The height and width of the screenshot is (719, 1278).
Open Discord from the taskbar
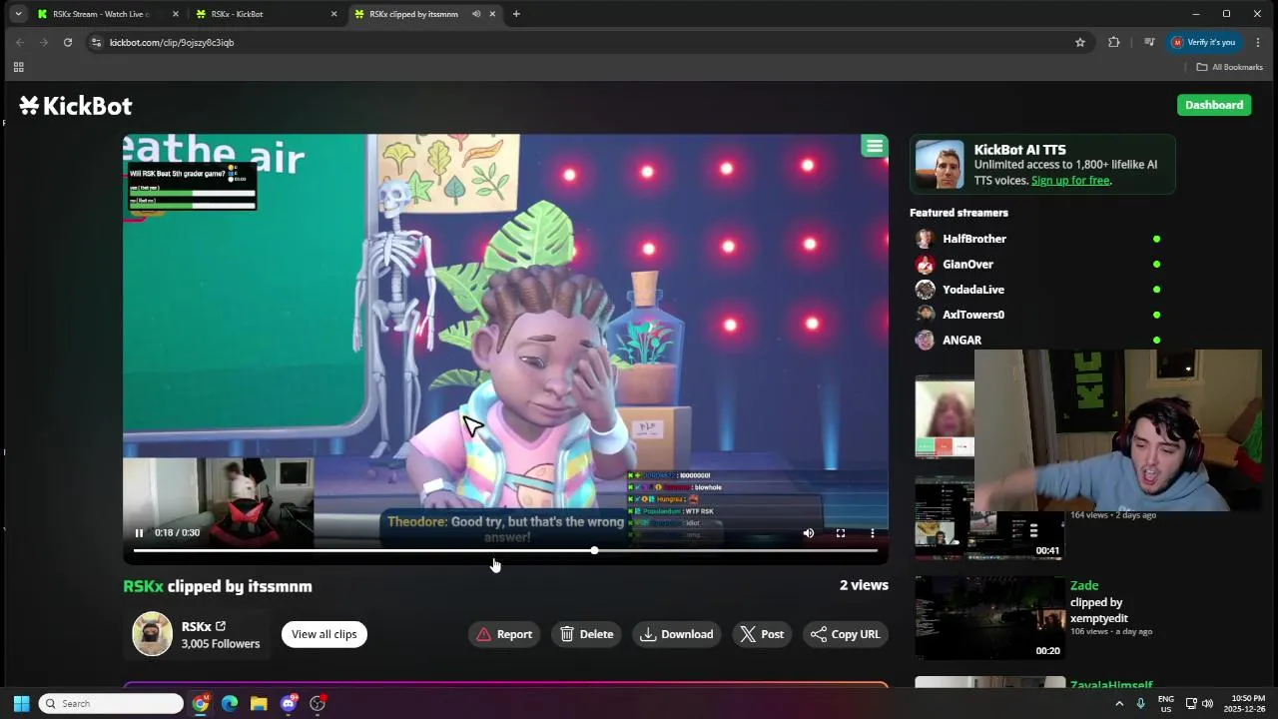pos(289,704)
